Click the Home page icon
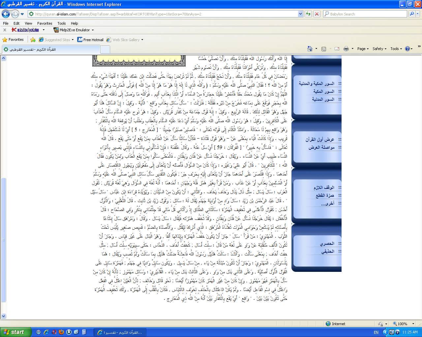The height and width of the screenshot is (337, 422). pos(310,49)
